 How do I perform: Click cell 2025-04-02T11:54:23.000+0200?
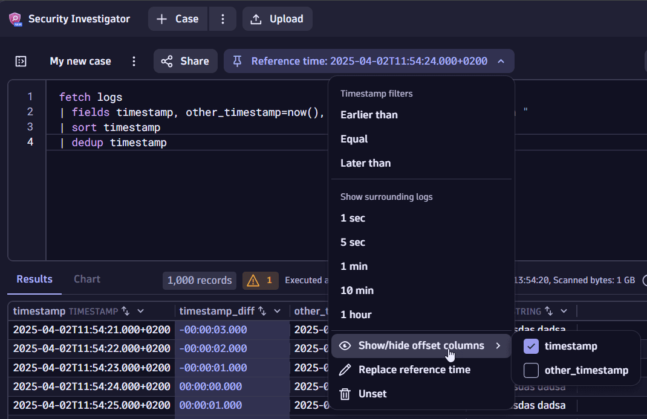91,368
